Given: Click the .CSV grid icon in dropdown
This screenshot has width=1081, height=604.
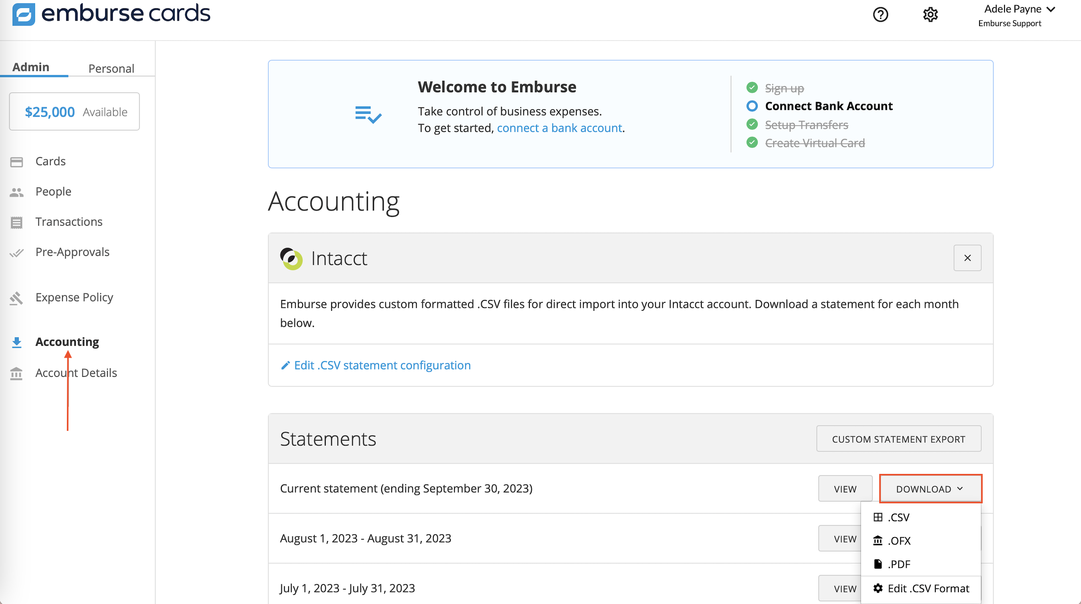Looking at the screenshot, I should click(x=878, y=517).
